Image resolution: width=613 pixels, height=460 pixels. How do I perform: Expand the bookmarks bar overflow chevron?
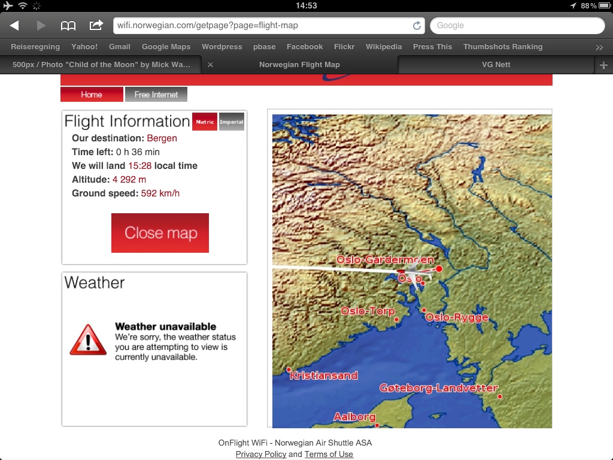click(x=599, y=47)
